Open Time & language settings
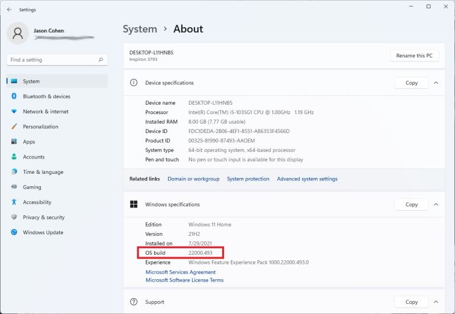Image resolution: width=455 pixels, height=314 pixels. [57, 171]
